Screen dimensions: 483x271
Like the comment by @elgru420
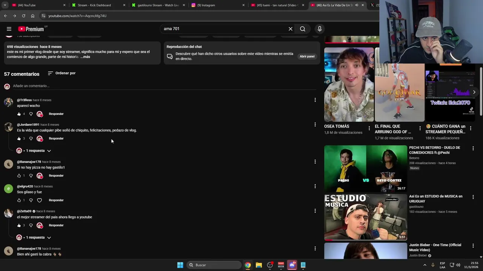tap(19, 200)
